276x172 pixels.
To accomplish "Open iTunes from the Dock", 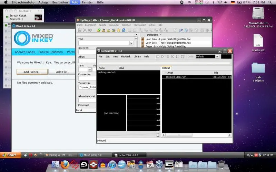I will [x=112, y=165].
